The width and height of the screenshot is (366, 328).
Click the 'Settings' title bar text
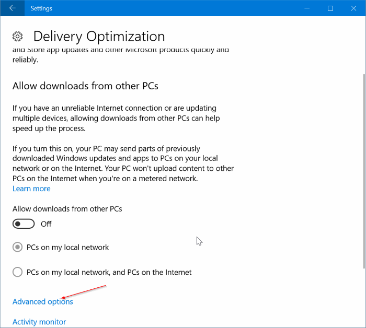pos(41,8)
